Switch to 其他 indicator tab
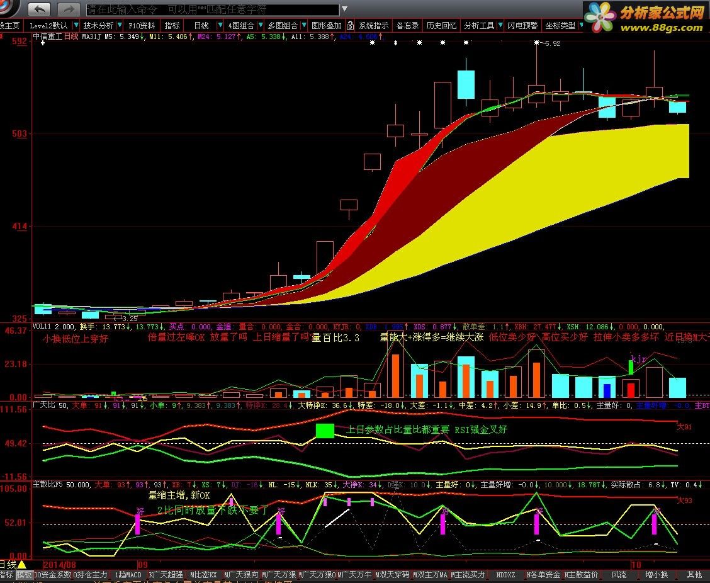 694,574
